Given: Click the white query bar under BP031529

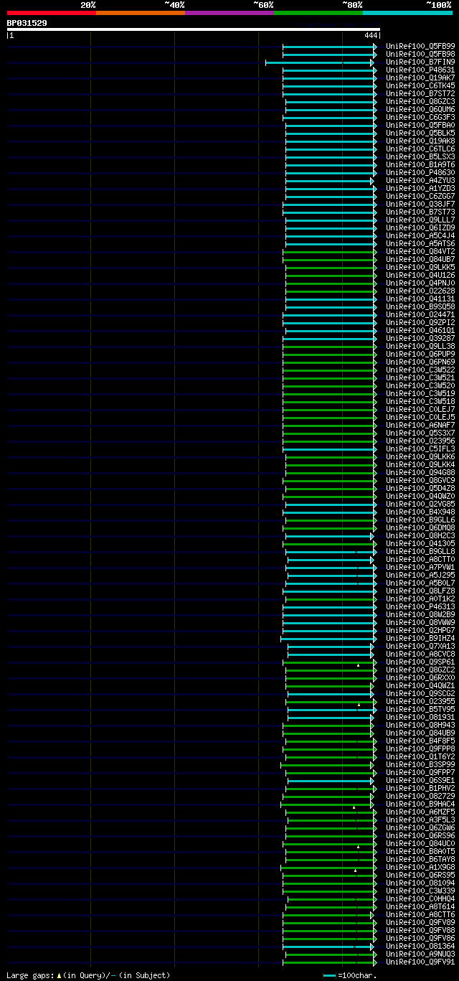Looking at the screenshot, I should coord(193,29).
